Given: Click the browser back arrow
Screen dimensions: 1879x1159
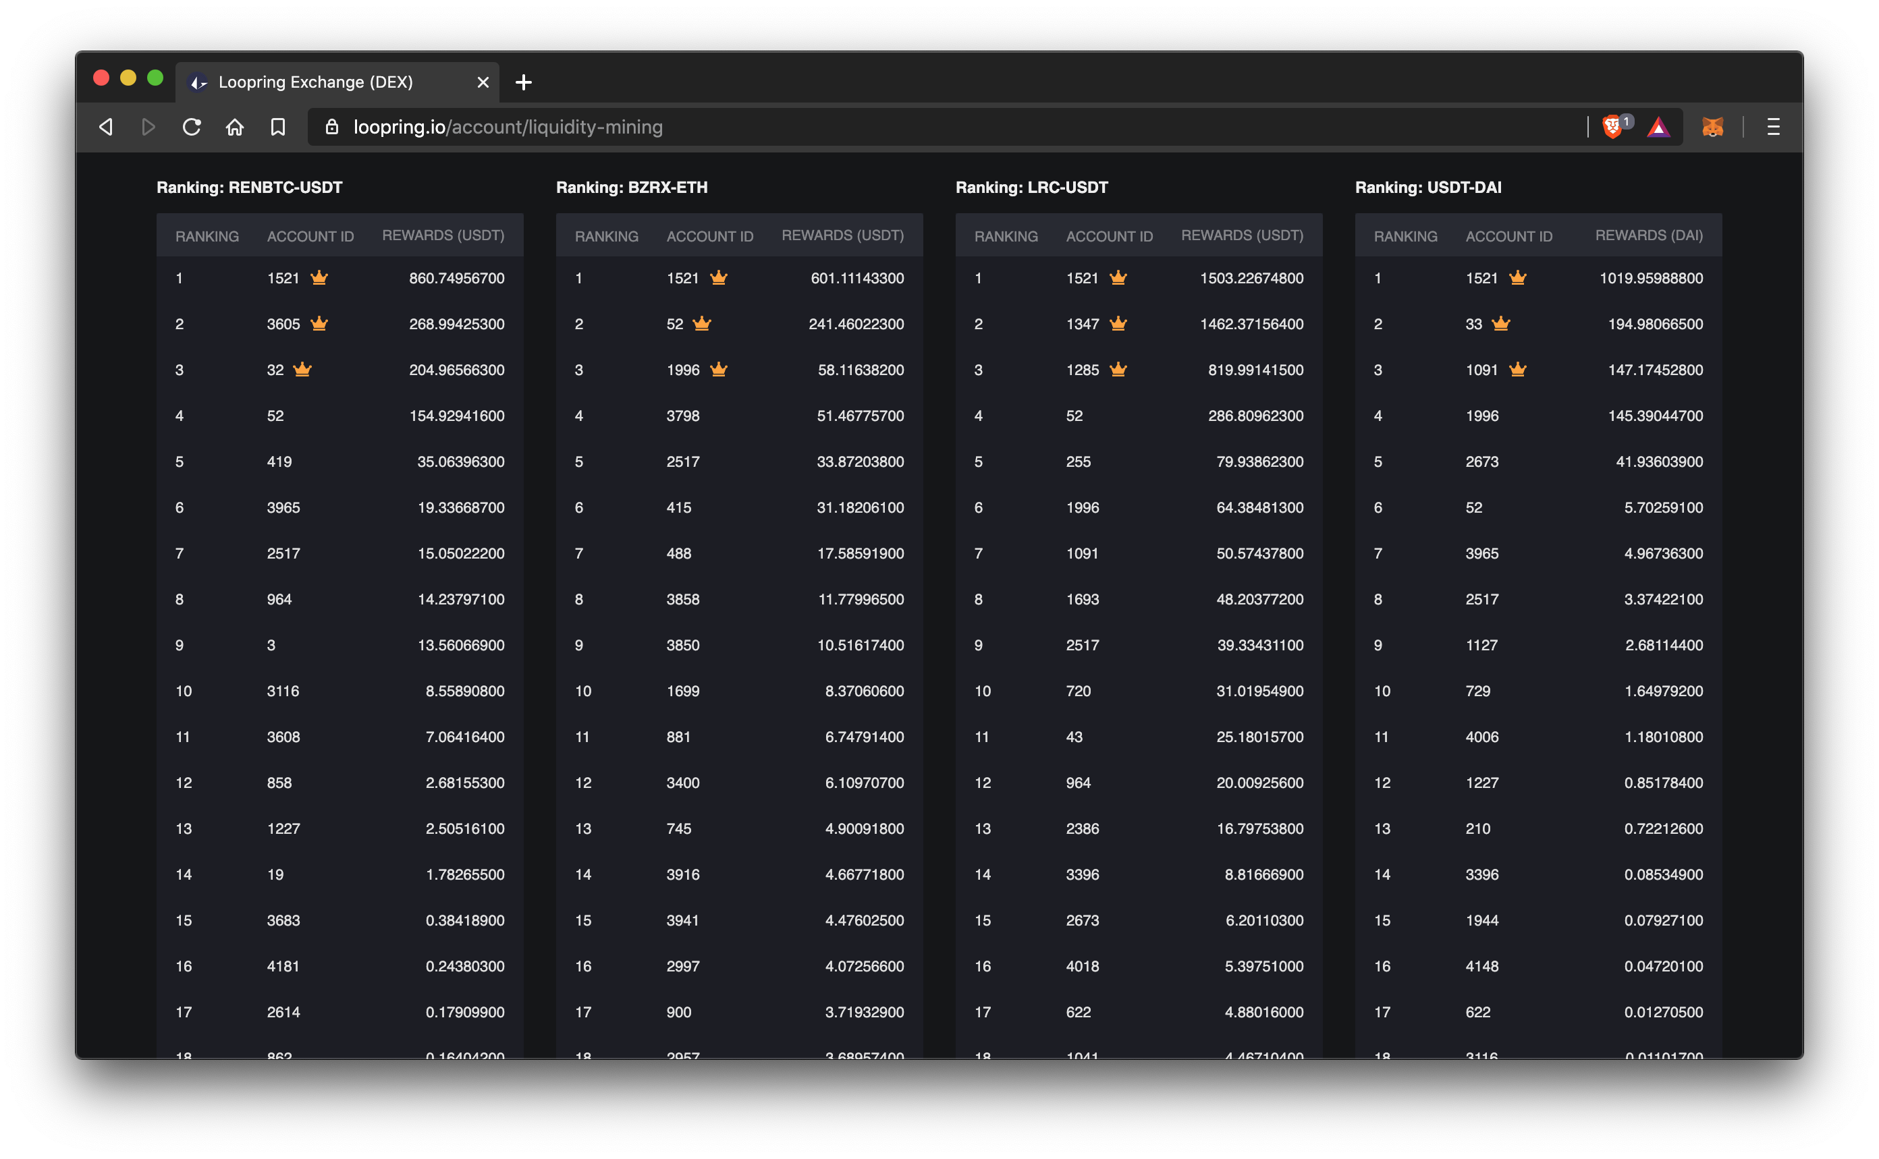Looking at the screenshot, I should point(107,126).
